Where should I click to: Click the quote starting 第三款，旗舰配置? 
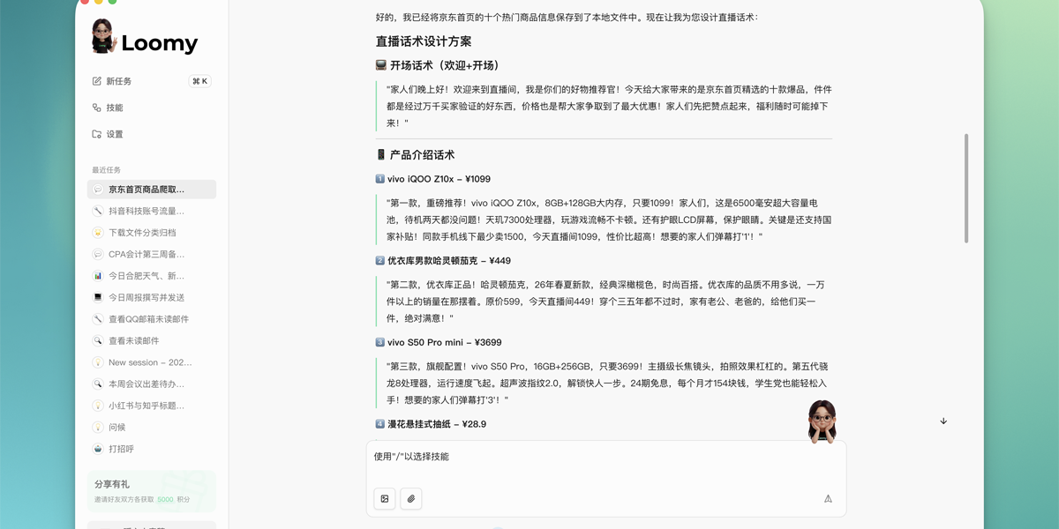tap(606, 384)
